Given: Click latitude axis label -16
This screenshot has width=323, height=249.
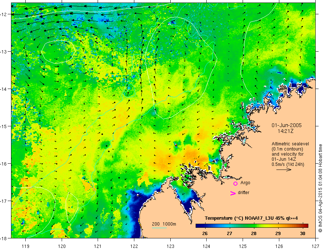Looking at the screenshot, I should [4, 164].
